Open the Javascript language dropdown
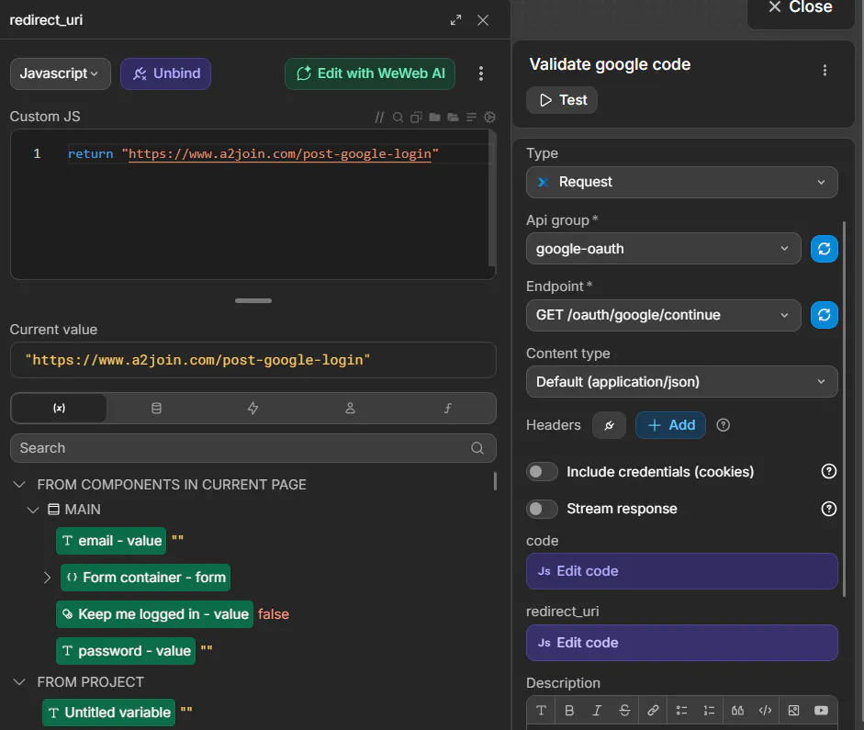This screenshot has width=864, height=730. click(60, 73)
